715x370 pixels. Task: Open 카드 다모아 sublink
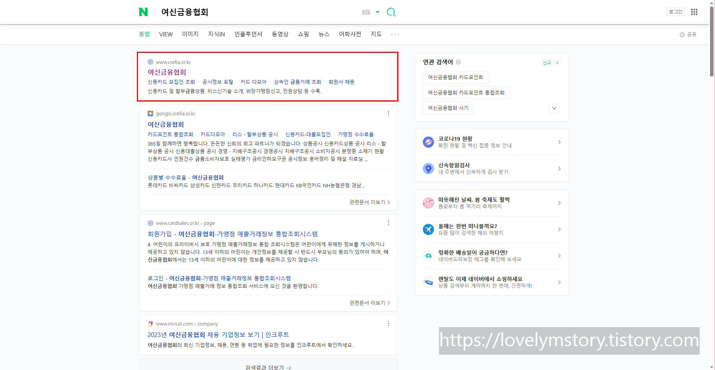tap(253, 82)
